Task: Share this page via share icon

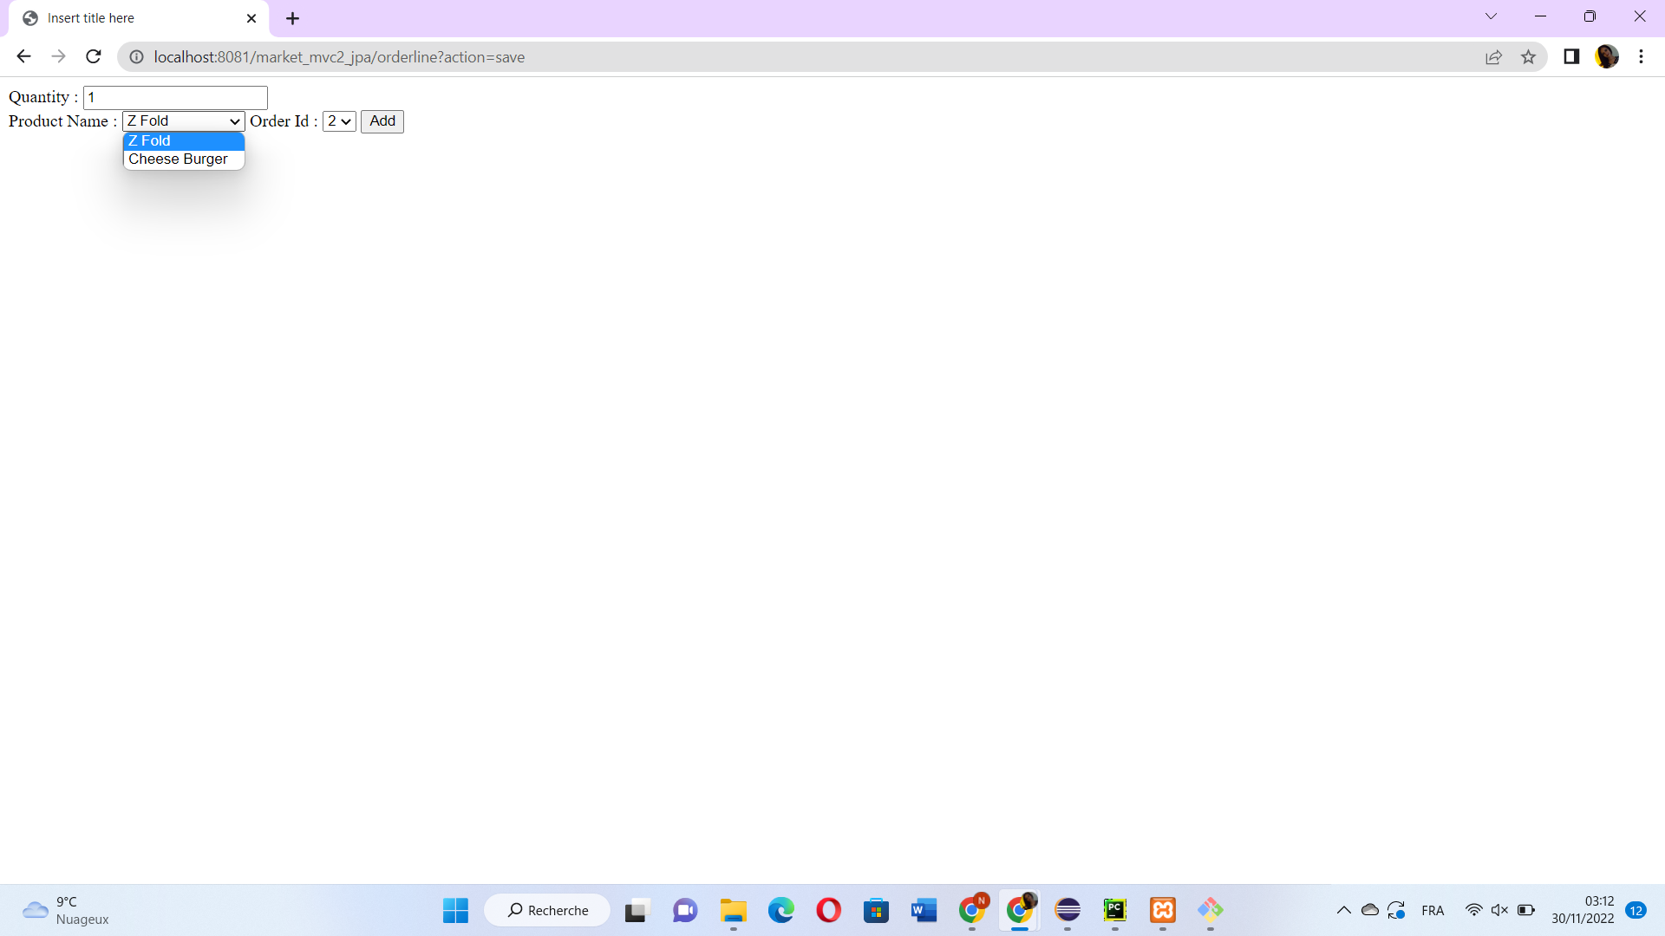Action: (1493, 57)
